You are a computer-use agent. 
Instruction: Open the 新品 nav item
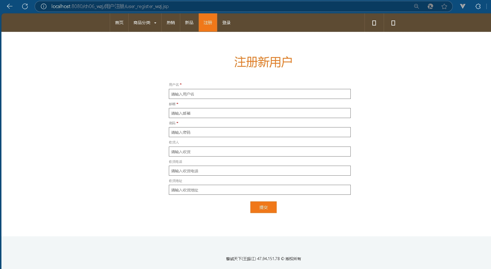pos(189,23)
